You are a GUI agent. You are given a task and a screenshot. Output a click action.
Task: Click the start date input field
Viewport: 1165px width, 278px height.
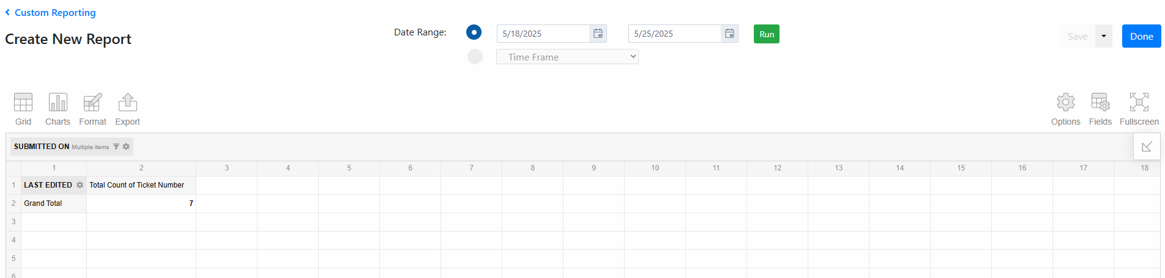543,34
